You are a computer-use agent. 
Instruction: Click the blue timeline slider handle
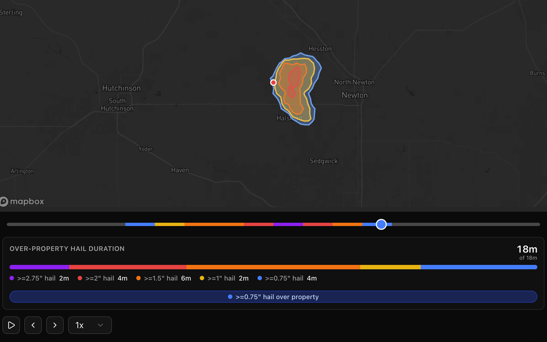tap(381, 224)
